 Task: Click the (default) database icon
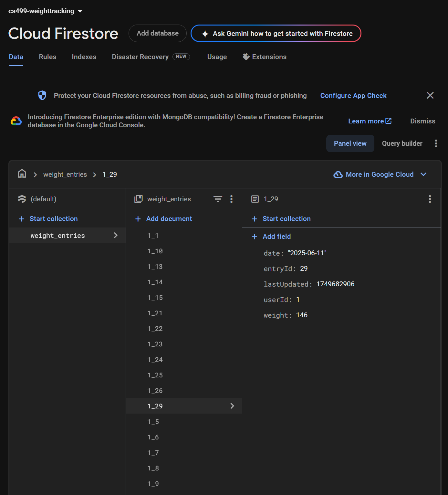click(22, 199)
